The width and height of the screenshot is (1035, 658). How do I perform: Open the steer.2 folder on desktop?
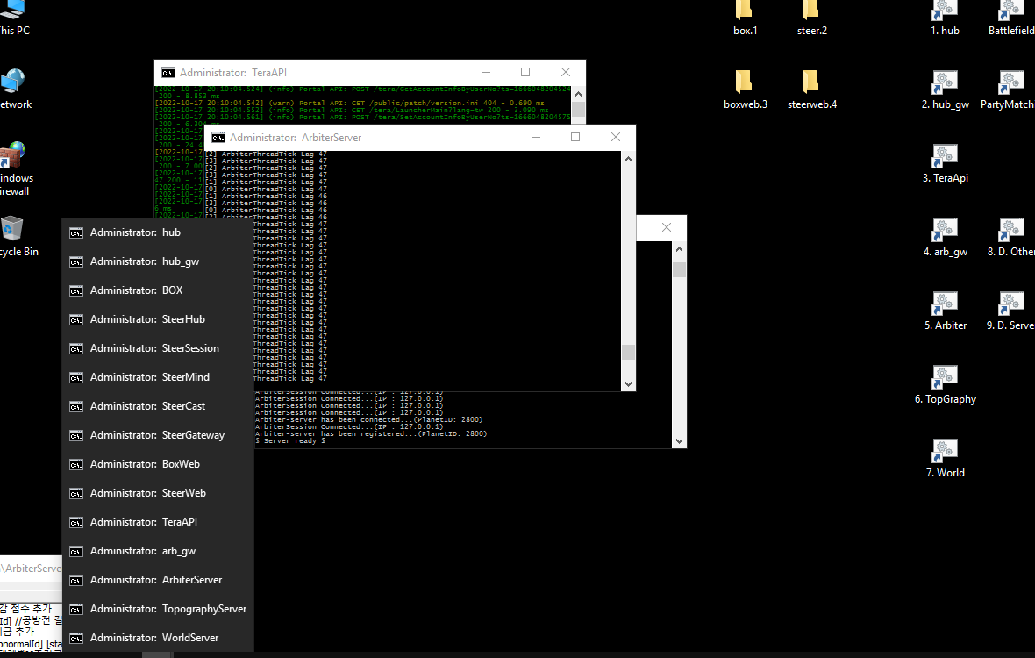coord(812,18)
